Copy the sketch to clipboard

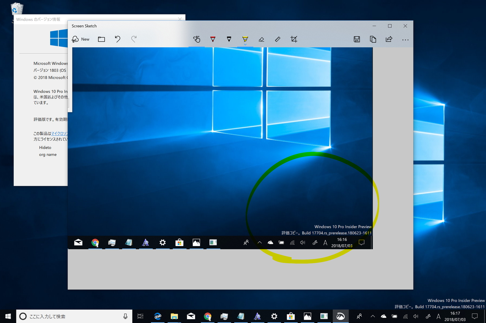[x=373, y=39]
